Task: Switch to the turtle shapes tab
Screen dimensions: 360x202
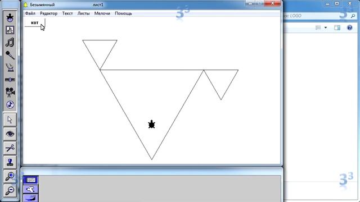Action: 31,189
